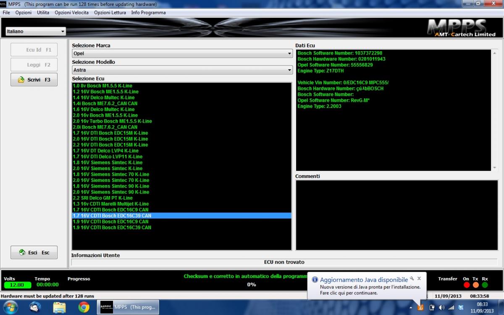Select 1.0 8v Bosch M1.5.5 K-Line

182,86
